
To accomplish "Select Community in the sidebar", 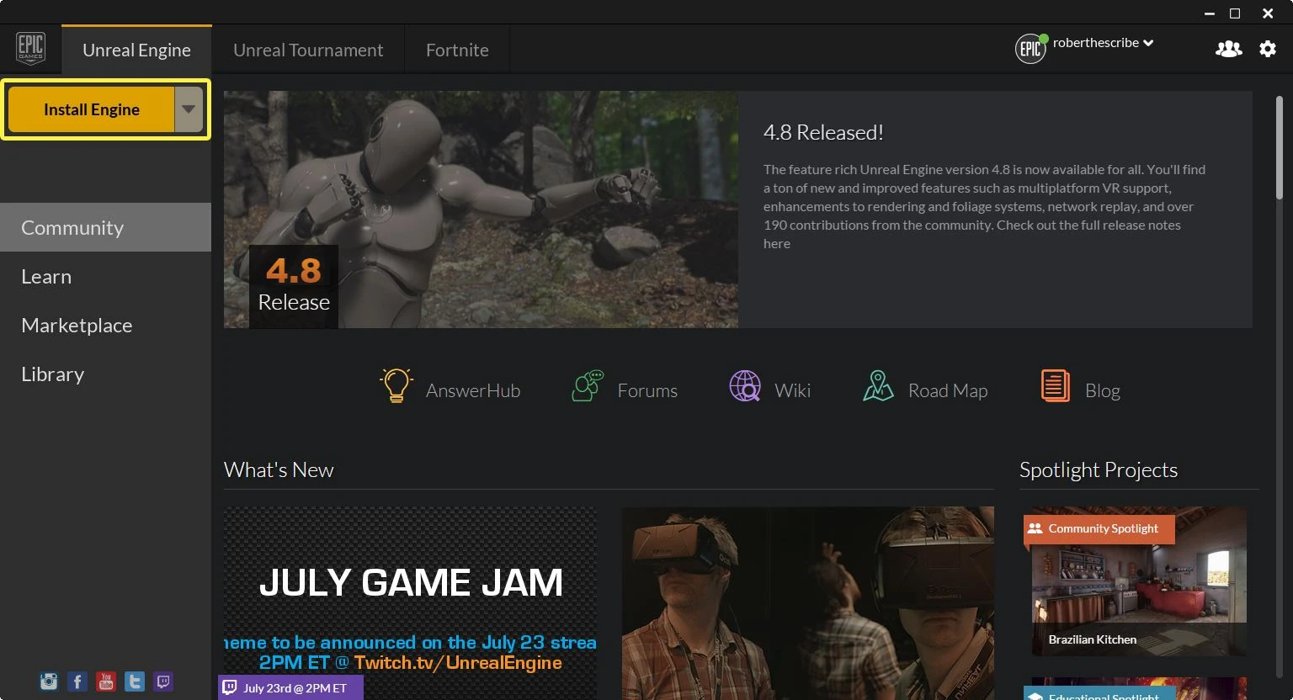I will pyautogui.click(x=105, y=227).
